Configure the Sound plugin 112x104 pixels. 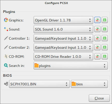97,29
